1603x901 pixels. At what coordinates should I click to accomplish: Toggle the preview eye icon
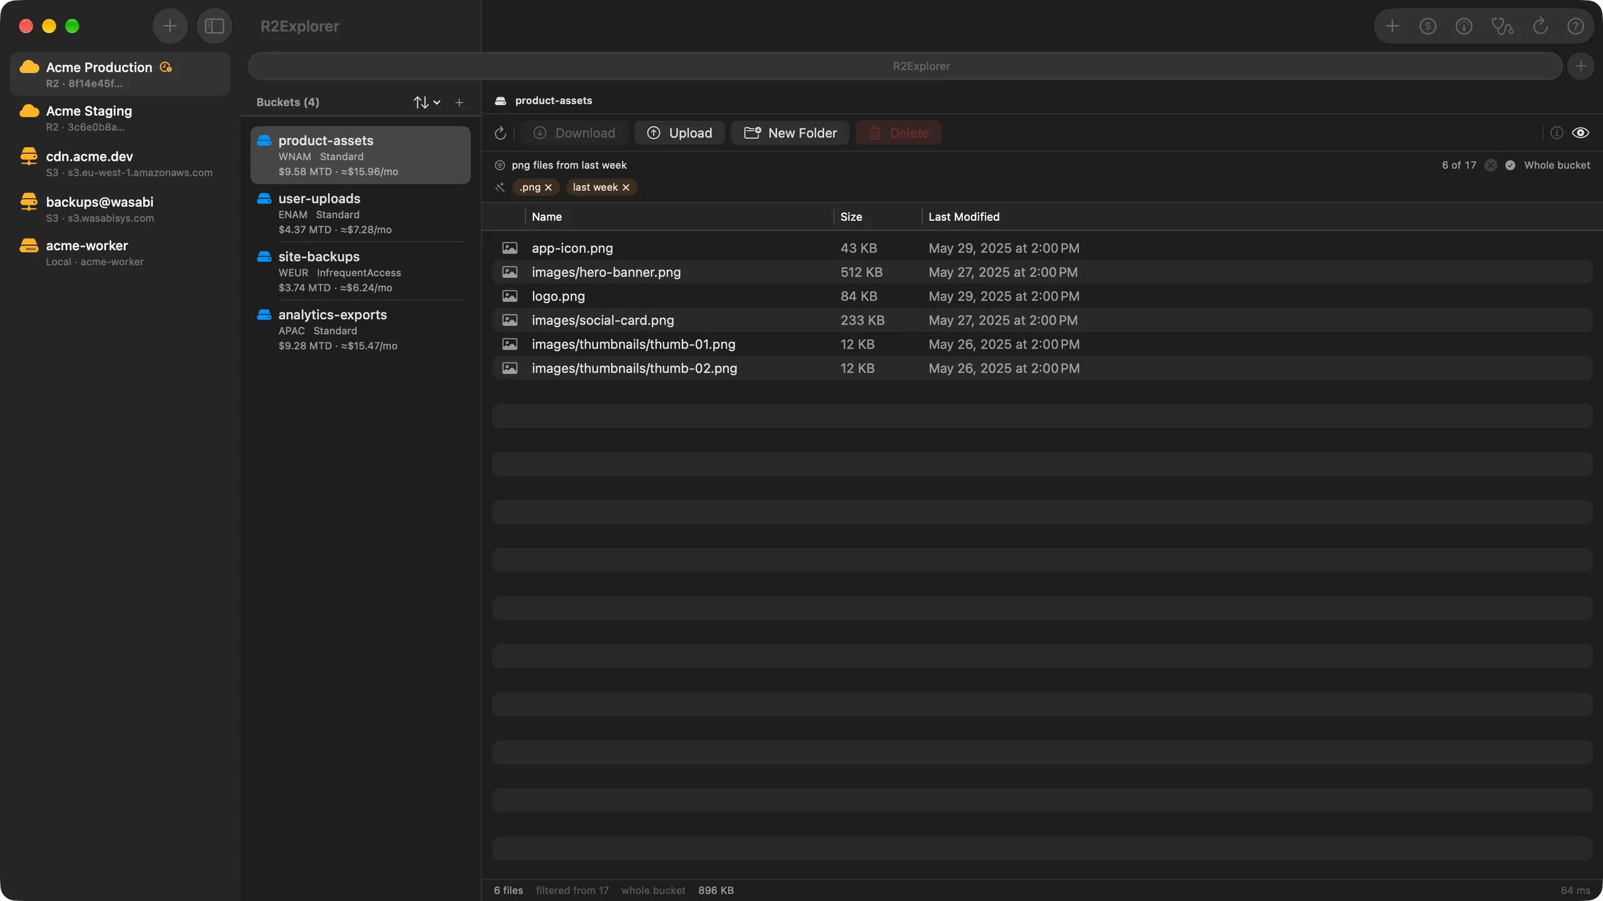(1580, 133)
